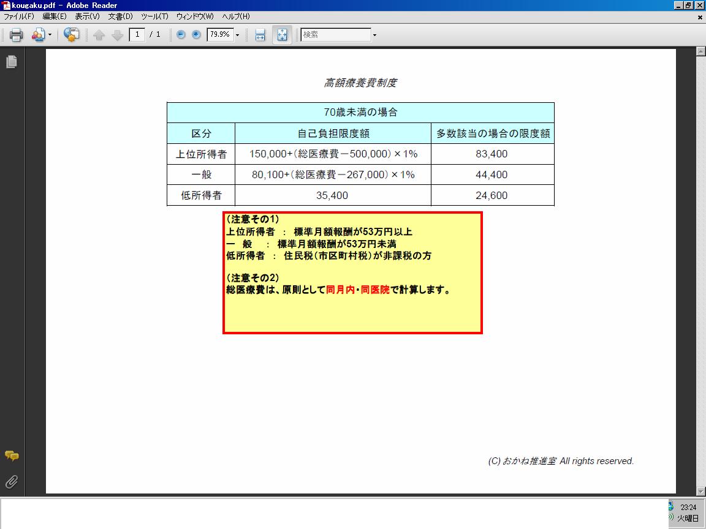Viewport: 706px width, 529px height.
Task: Click the vertical scrollbar down arrow
Action: [x=700, y=491]
